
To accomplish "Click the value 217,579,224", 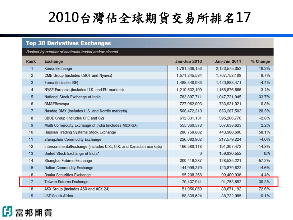I will [230, 140].
